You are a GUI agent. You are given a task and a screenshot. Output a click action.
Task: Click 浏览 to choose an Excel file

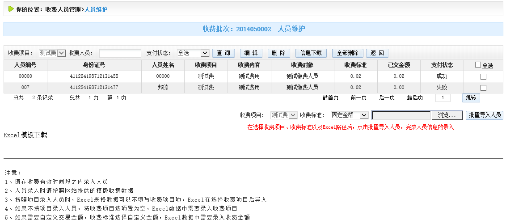tap(447, 115)
